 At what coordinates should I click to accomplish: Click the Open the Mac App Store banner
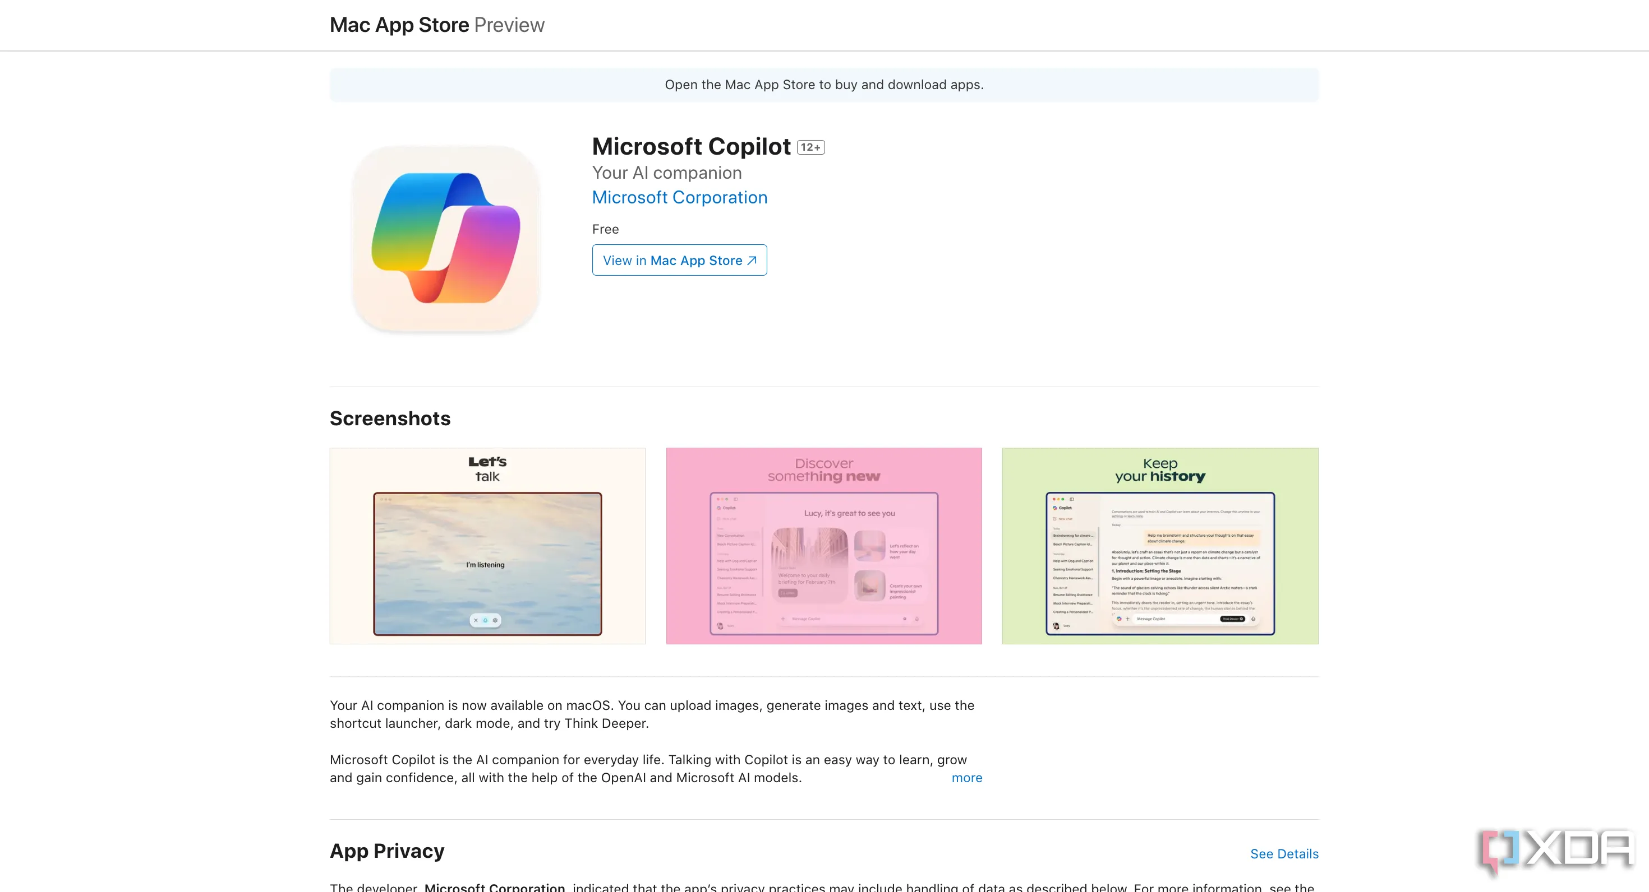[824, 85]
